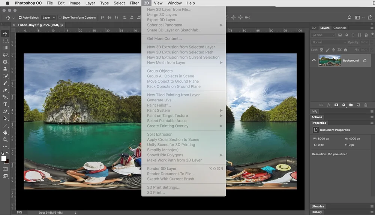
Task: Select the Zoom tool
Action: (x=5, y=140)
